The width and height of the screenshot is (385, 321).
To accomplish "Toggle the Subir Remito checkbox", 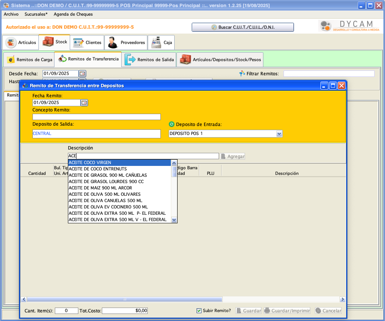I will 199,311.
